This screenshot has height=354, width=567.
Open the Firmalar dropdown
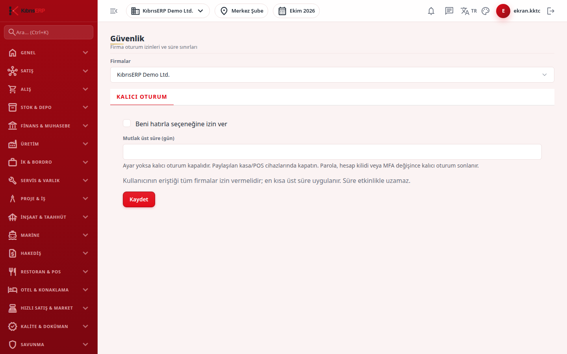point(332,75)
